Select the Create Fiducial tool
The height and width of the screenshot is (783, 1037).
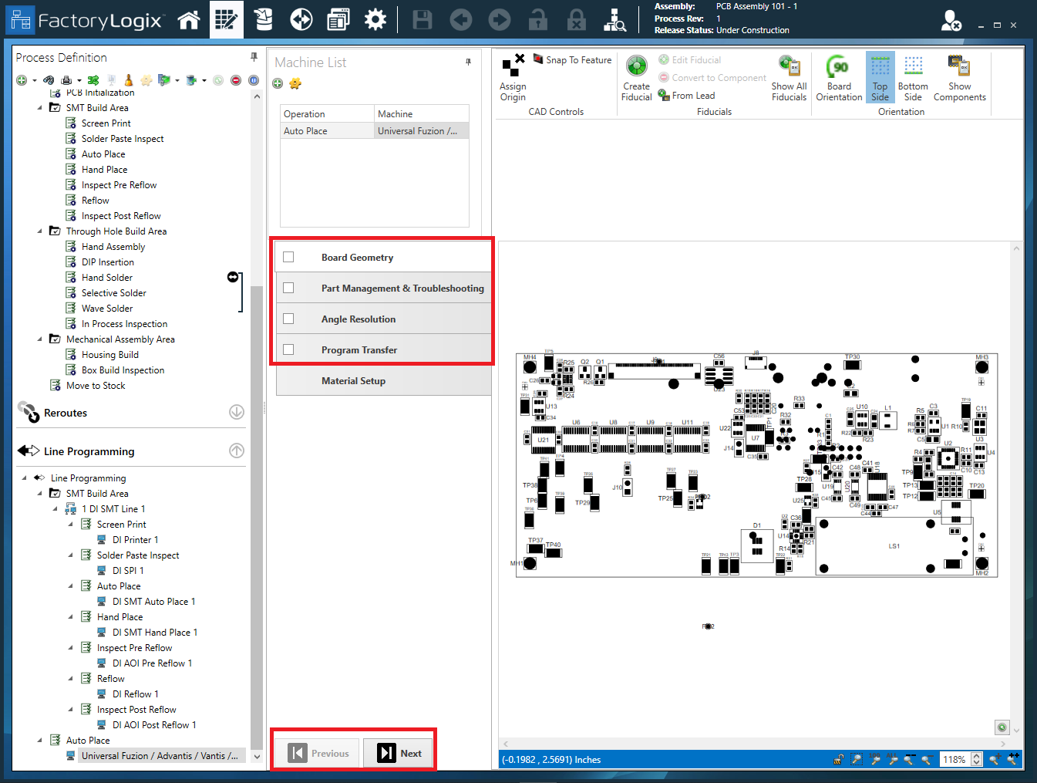coord(636,77)
